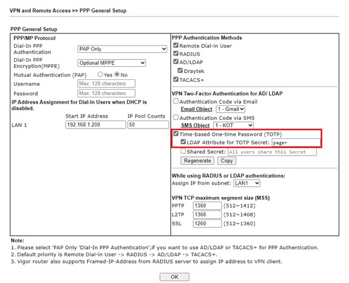
Task: Click the Copy button
Action: click(227, 161)
